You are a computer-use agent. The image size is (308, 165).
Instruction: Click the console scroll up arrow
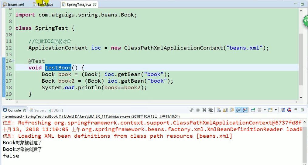pyautogui.click(x=305, y=122)
